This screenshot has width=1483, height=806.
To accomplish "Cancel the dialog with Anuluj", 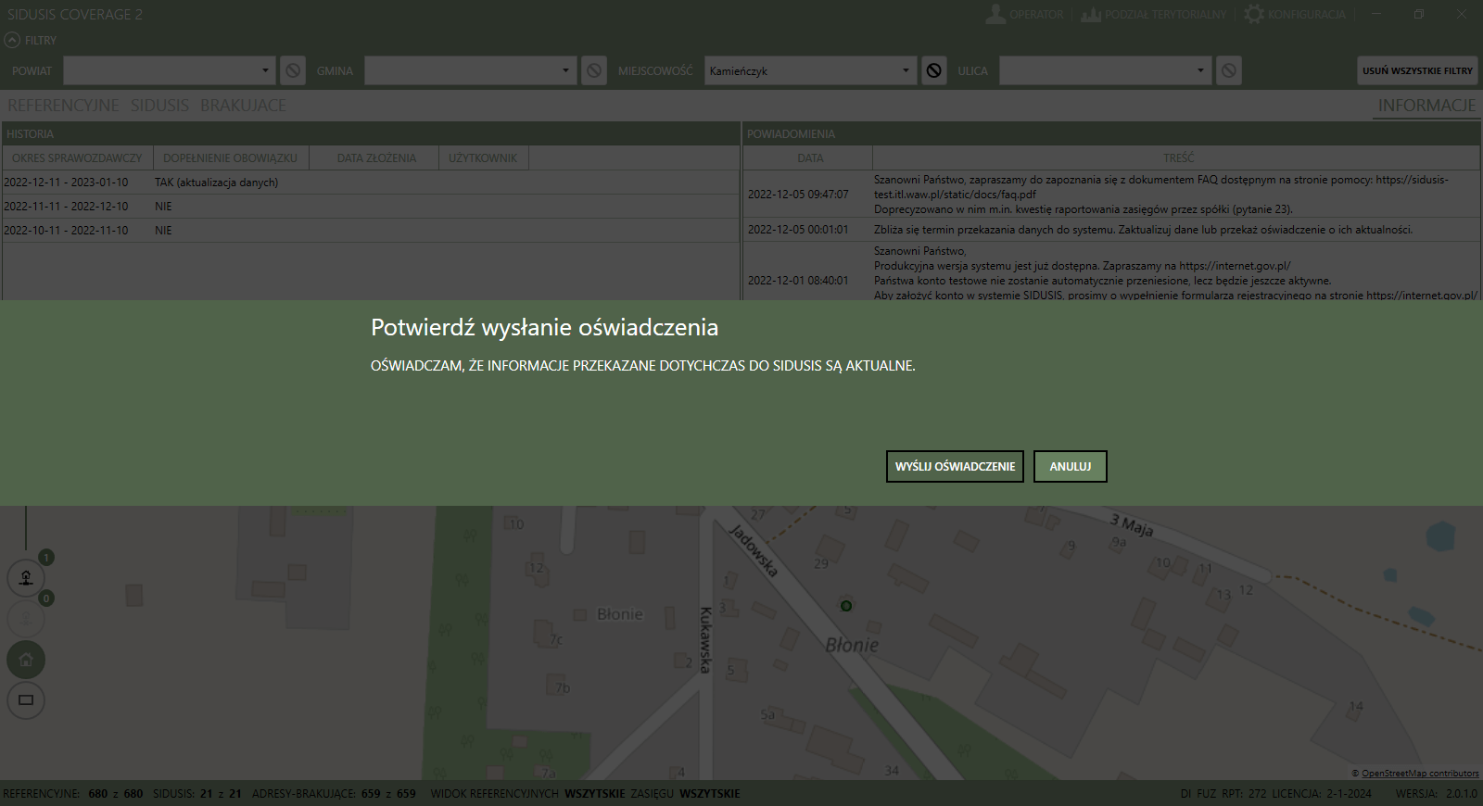I will (1070, 467).
